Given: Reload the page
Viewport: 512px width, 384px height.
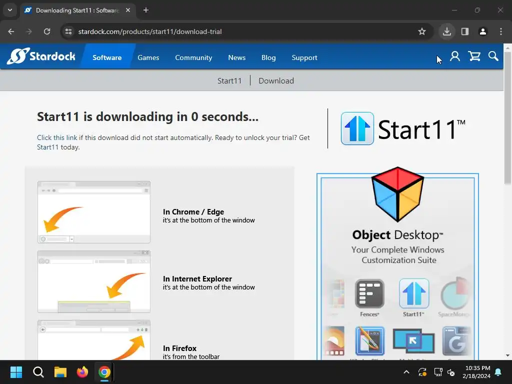Looking at the screenshot, I should [47, 31].
